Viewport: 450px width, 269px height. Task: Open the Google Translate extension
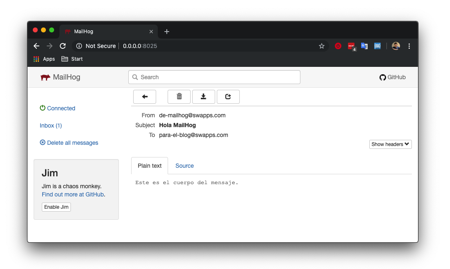pyautogui.click(x=364, y=46)
